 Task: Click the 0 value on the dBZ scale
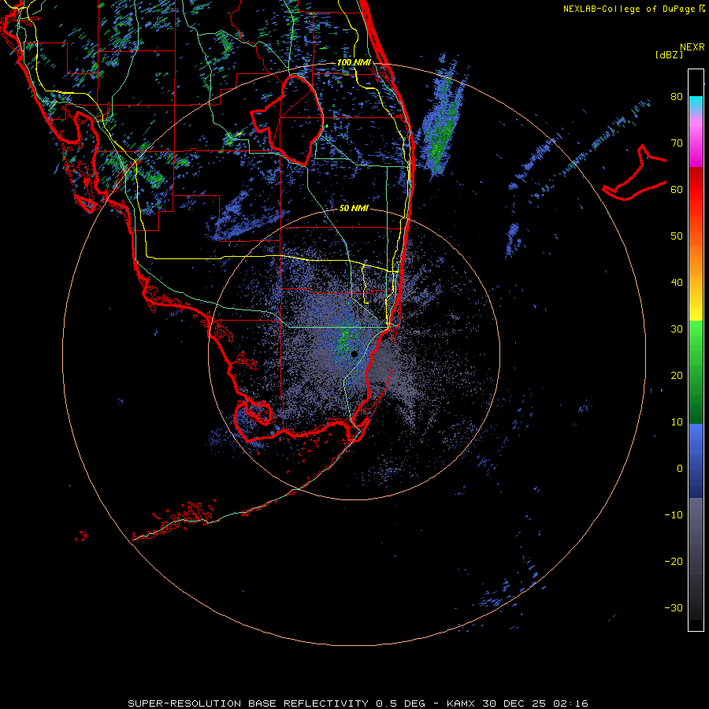point(680,469)
